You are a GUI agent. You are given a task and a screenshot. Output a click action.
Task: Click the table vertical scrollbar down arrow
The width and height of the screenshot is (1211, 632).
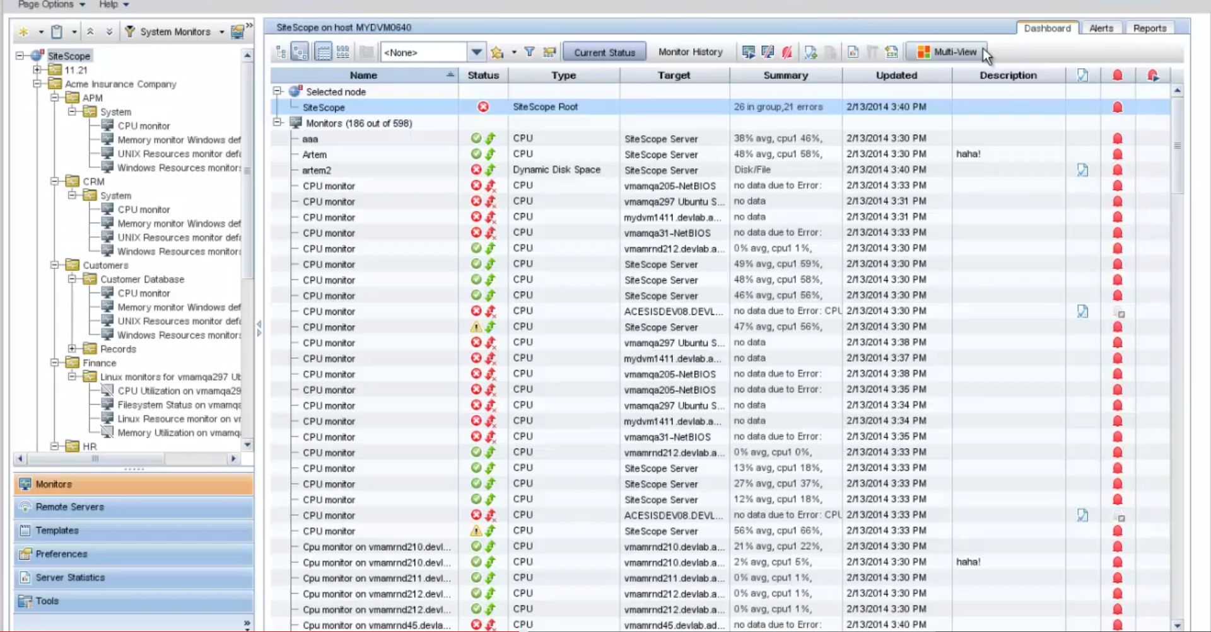pos(1177,626)
